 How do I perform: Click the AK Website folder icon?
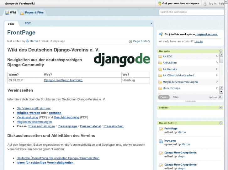click(160, 69)
